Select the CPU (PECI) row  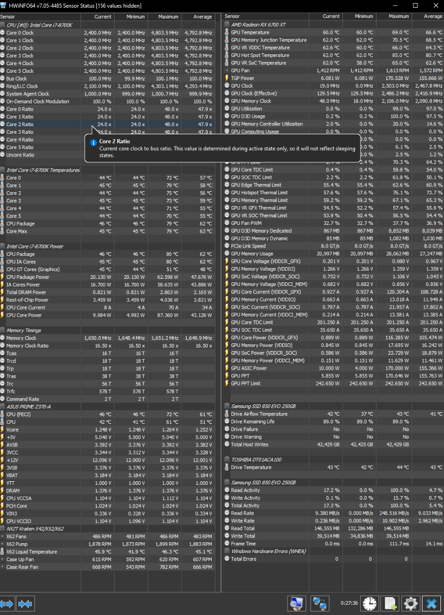pyautogui.click(x=107, y=414)
